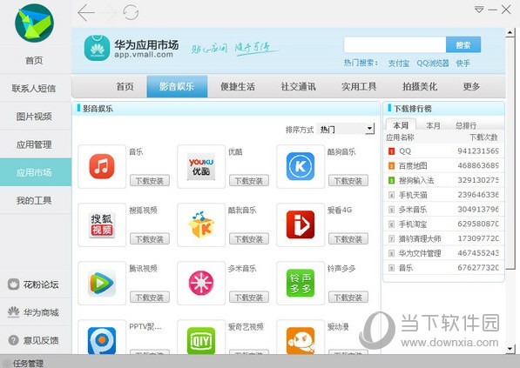Click the refresh circular arrow icon

(x=131, y=12)
